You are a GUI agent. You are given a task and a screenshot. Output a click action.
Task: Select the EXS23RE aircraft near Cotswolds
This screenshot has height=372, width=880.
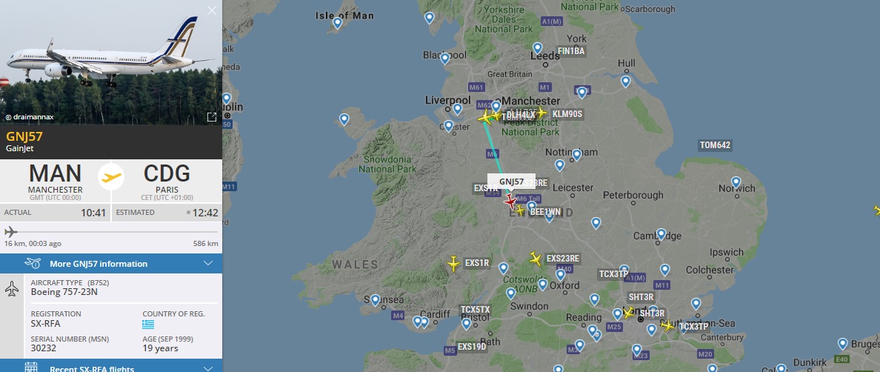tap(536, 259)
